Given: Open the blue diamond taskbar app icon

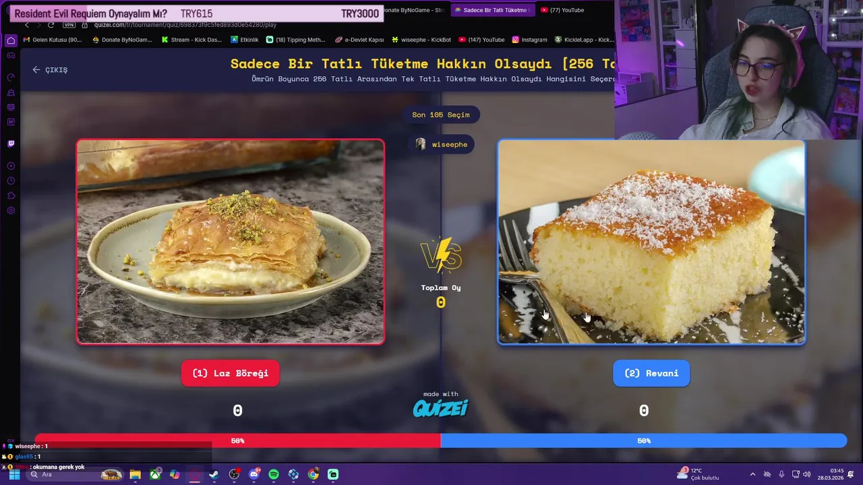Looking at the screenshot, I should click(x=293, y=474).
